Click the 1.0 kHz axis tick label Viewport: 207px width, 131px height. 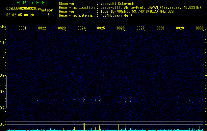click(x=3, y=59)
